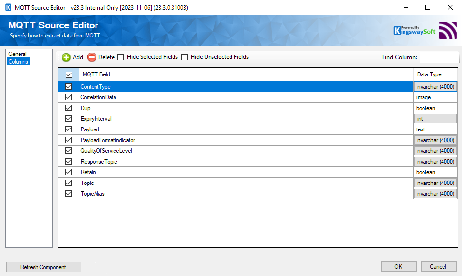Select the Payload field name

click(90, 129)
